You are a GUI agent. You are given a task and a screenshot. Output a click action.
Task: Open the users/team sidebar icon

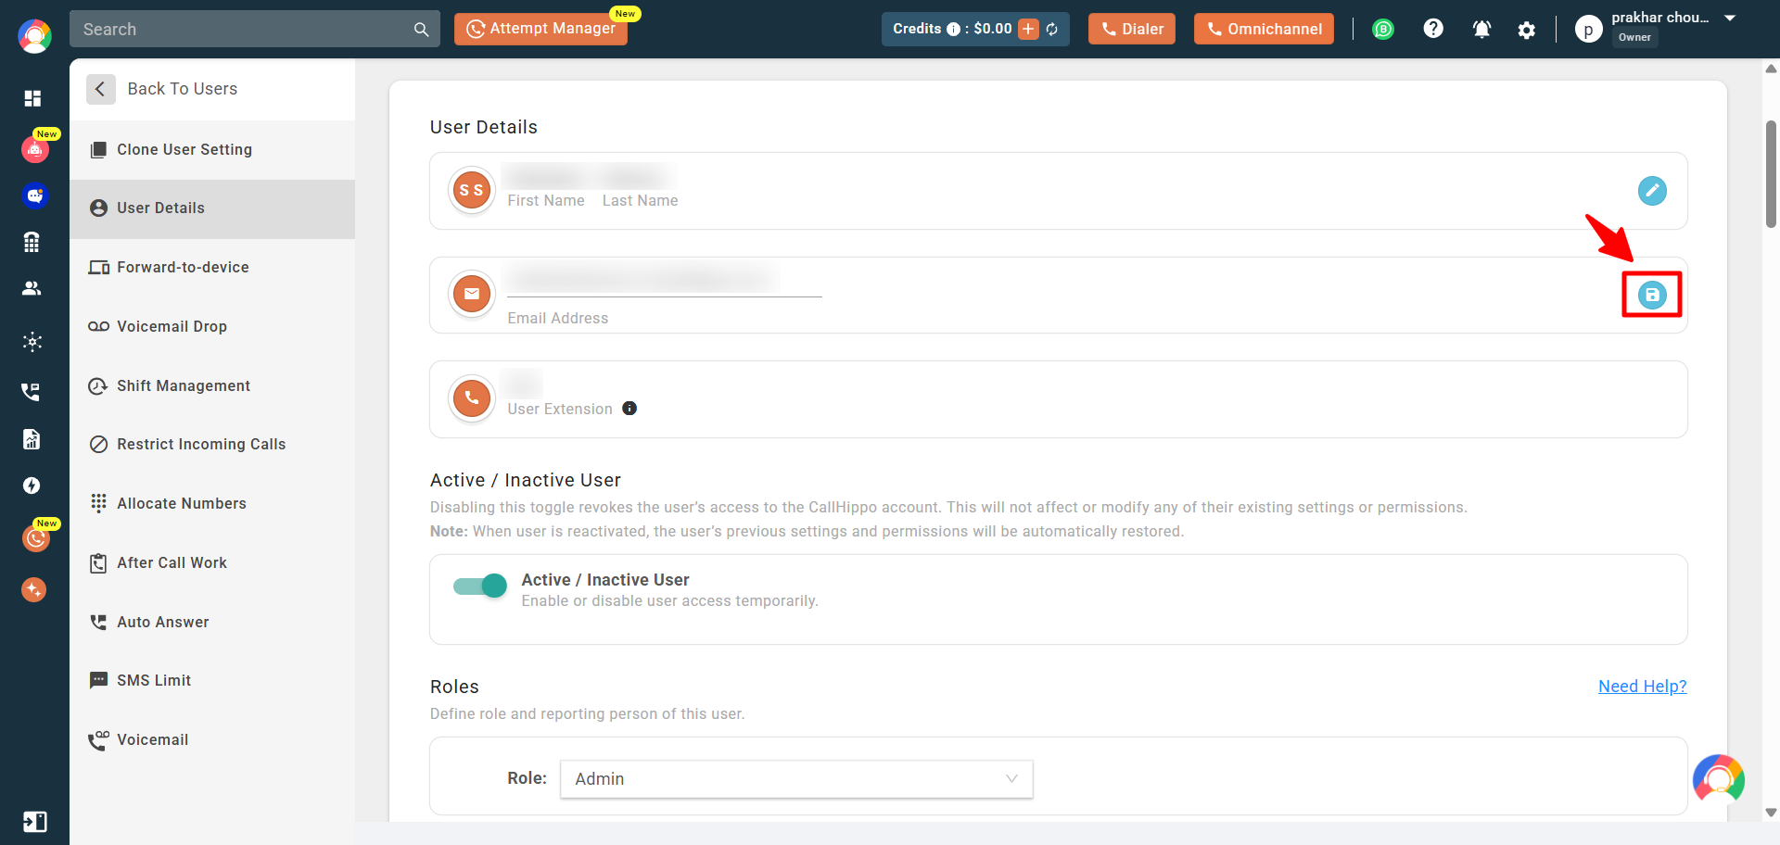[32, 288]
